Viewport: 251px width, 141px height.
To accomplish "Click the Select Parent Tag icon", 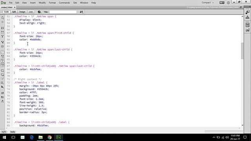I will tap(2, 42).
